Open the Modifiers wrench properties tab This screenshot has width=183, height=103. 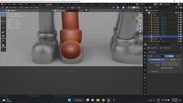tap(145, 78)
